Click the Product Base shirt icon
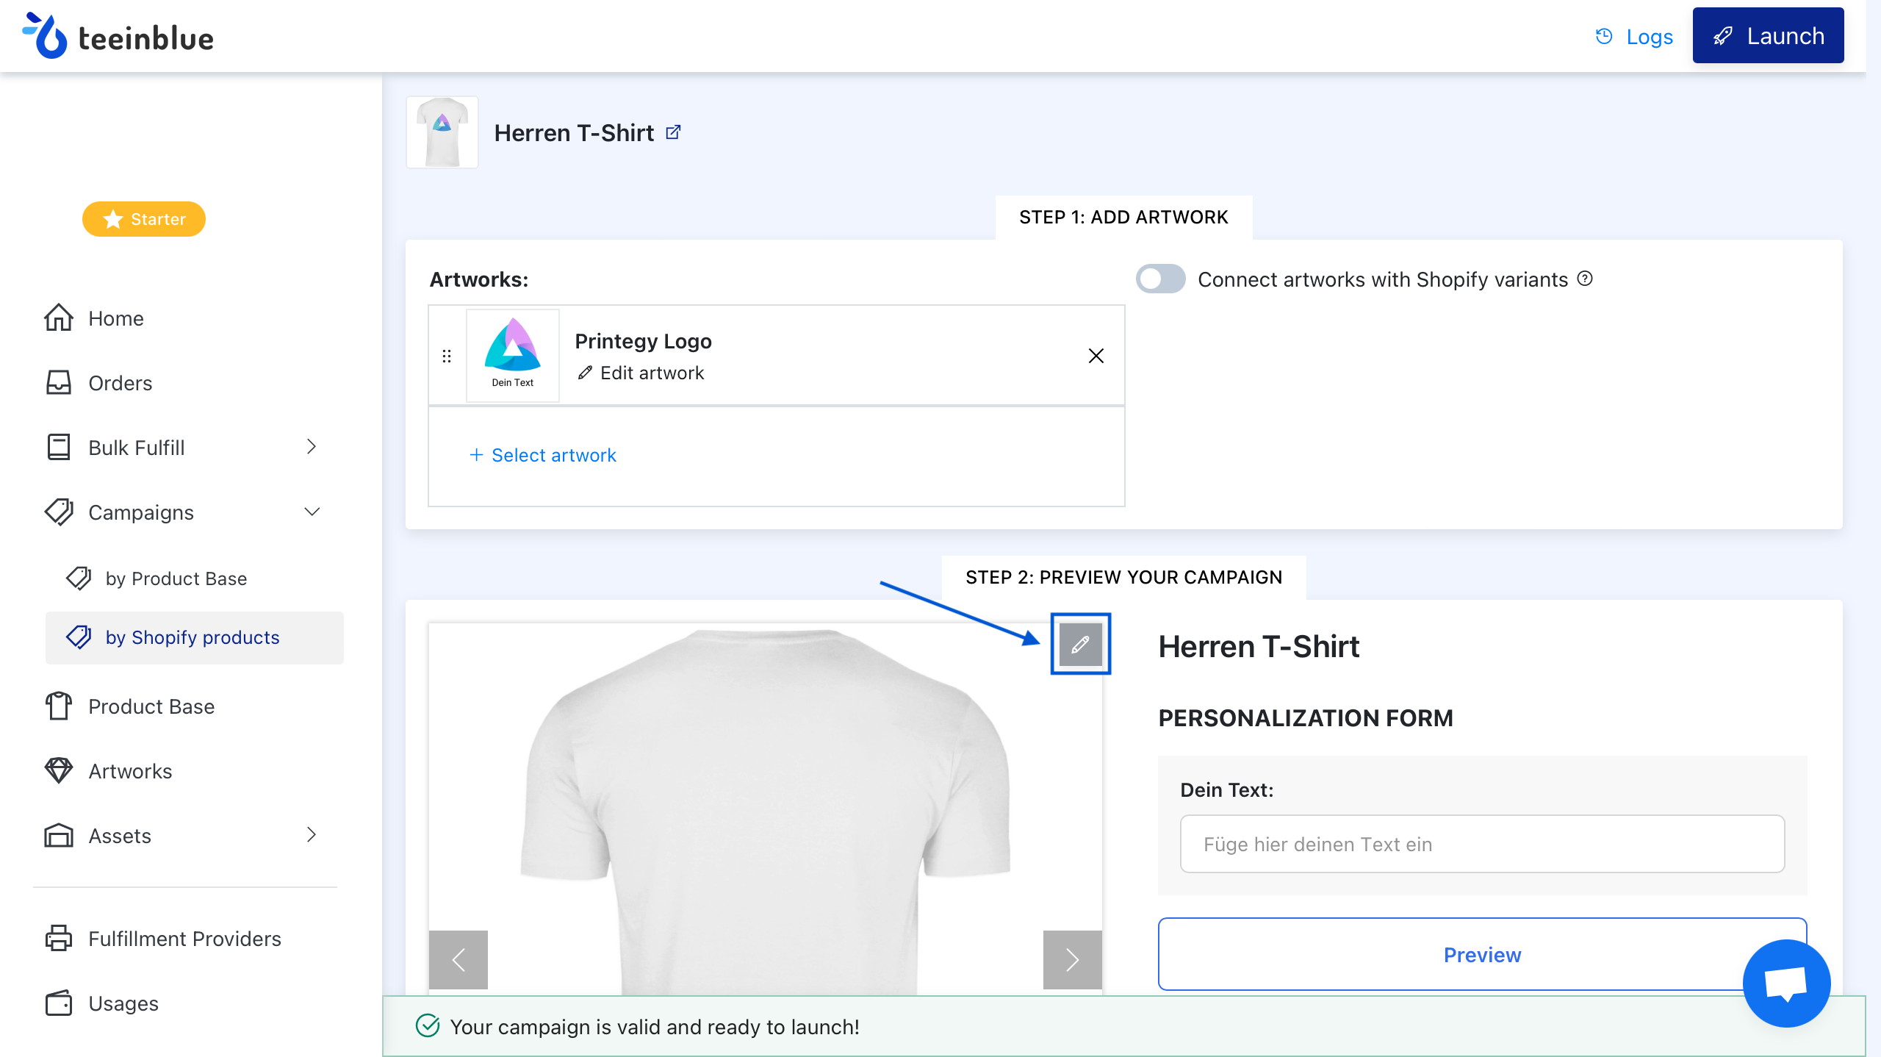Screen dimensions: 1881x1057 [x=59, y=706]
